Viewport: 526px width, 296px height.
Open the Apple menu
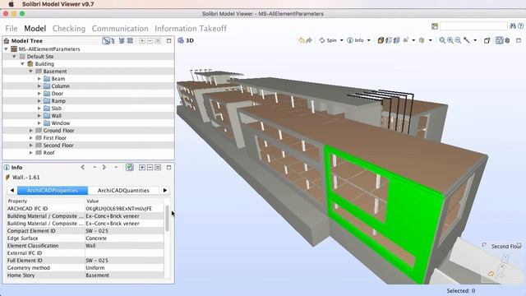pos(11,4)
